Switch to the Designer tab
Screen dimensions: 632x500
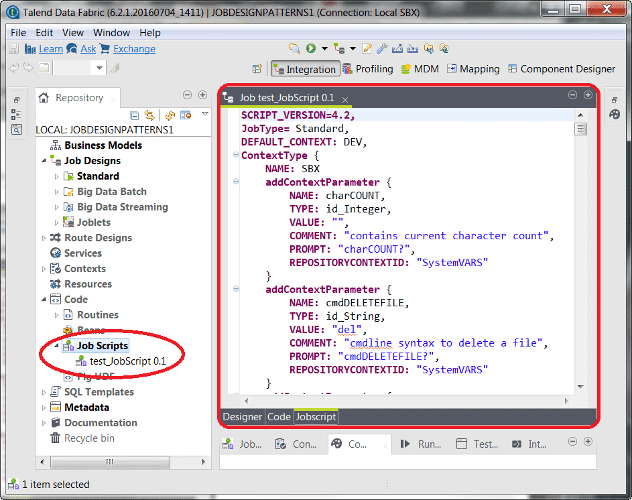point(241,416)
